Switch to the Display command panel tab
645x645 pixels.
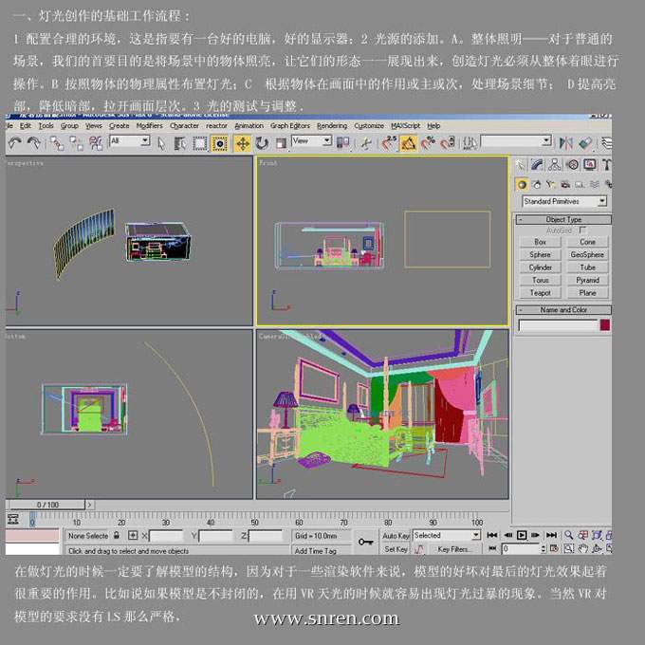pyautogui.click(x=589, y=165)
